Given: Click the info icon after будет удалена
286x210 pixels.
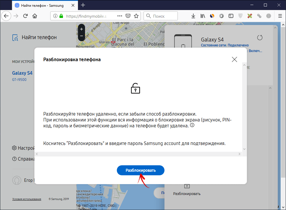Looking at the screenshot, I should click(x=192, y=125).
